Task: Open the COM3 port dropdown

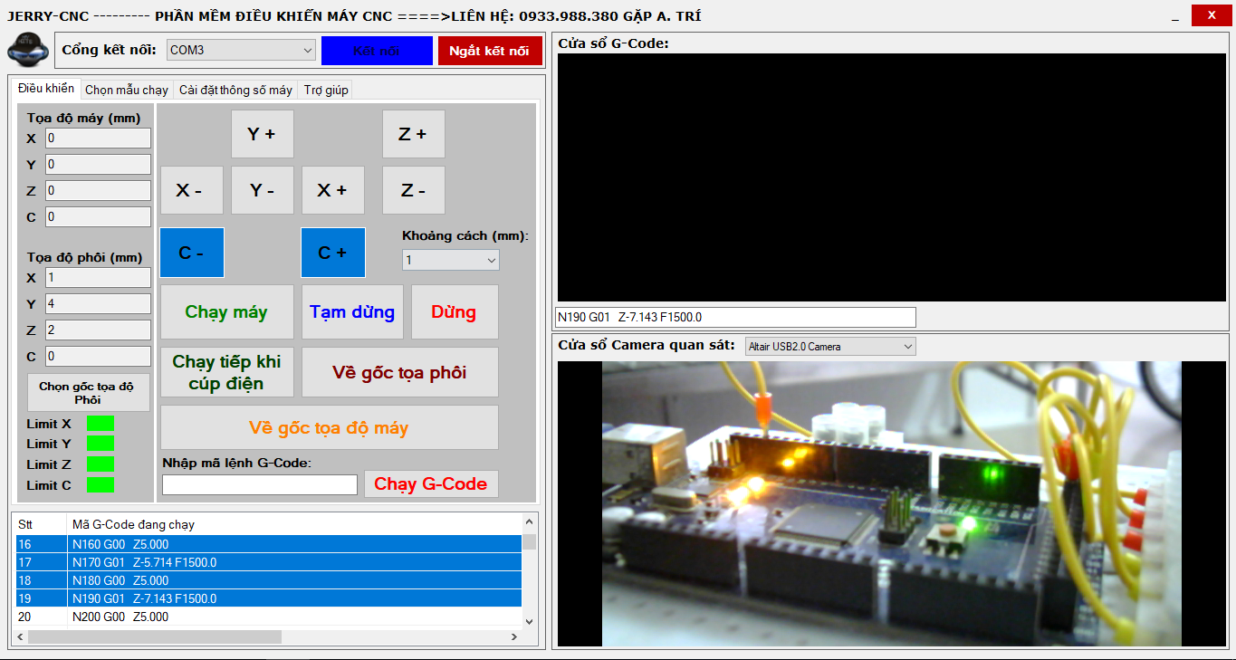Action: [240, 51]
